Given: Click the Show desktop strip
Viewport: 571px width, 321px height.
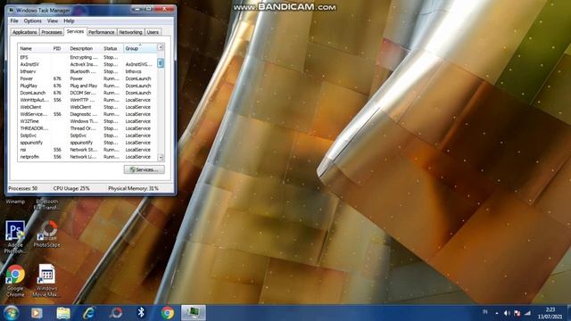Looking at the screenshot, I should pos(568,313).
